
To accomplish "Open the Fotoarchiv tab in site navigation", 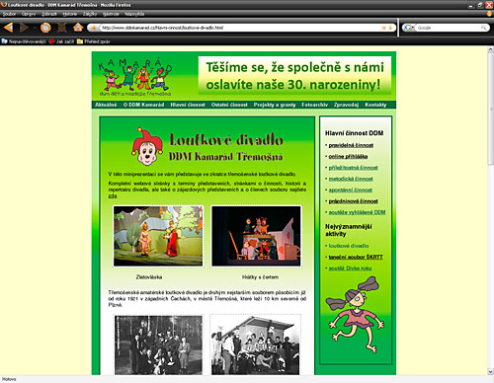I will (x=314, y=105).
